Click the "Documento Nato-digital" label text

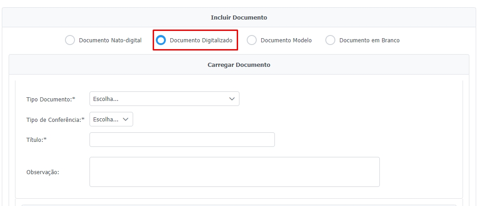[110, 40]
